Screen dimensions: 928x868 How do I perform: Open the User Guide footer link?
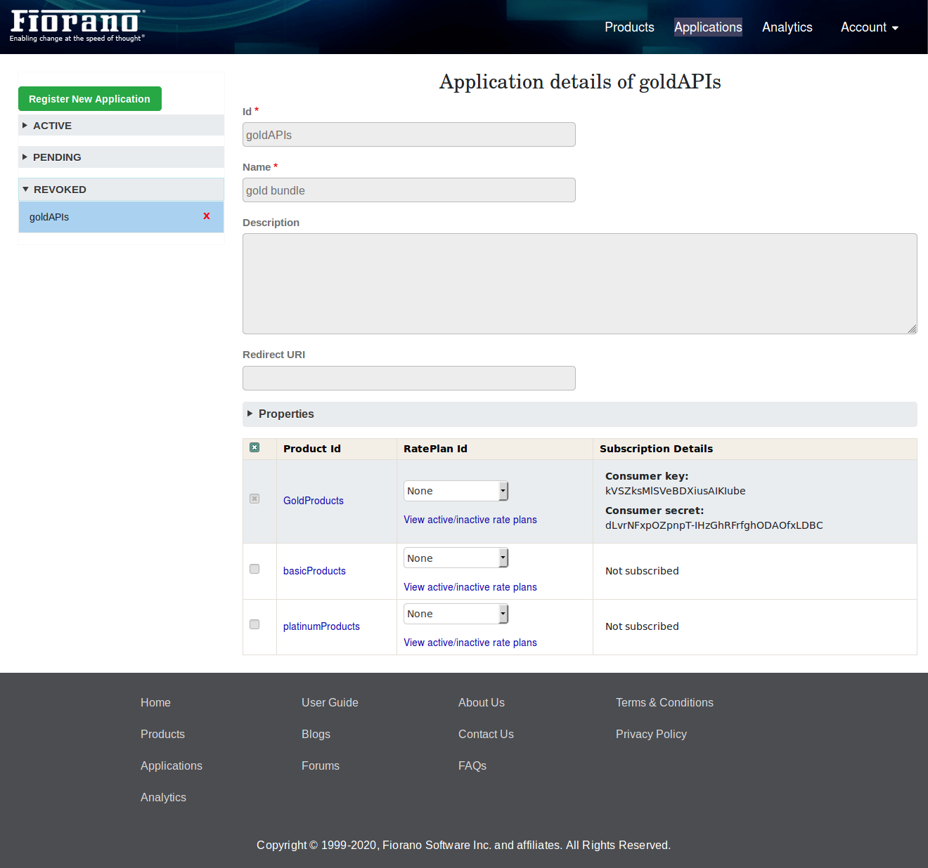(330, 702)
